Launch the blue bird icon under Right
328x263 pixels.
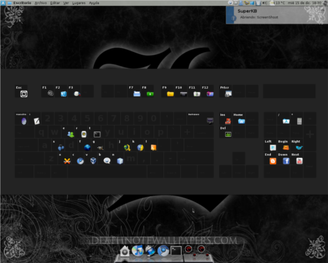click(x=299, y=148)
